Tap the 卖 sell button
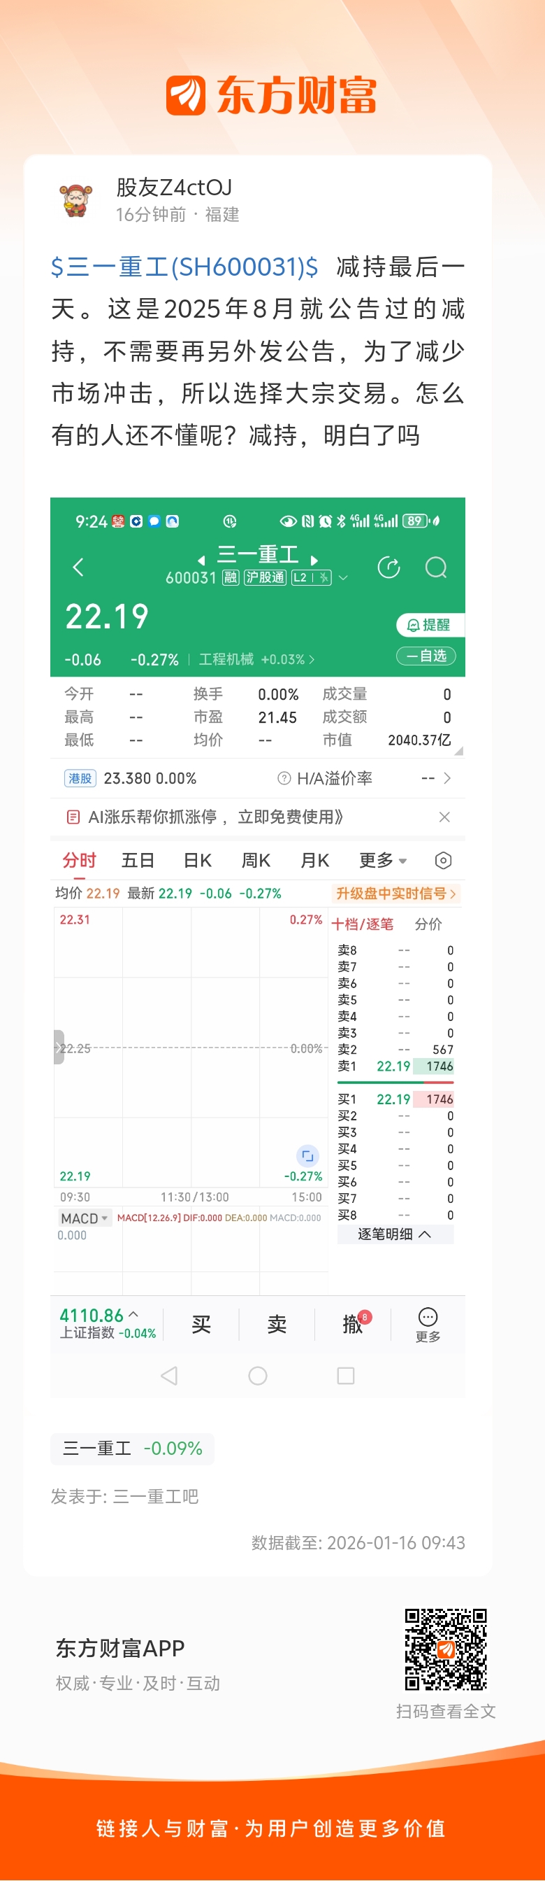The image size is (545, 1881). (277, 1325)
